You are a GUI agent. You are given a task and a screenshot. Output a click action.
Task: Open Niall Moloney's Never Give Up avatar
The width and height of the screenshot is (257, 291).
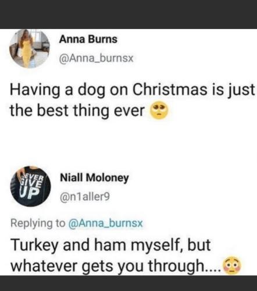pyautogui.click(x=30, y=186)
